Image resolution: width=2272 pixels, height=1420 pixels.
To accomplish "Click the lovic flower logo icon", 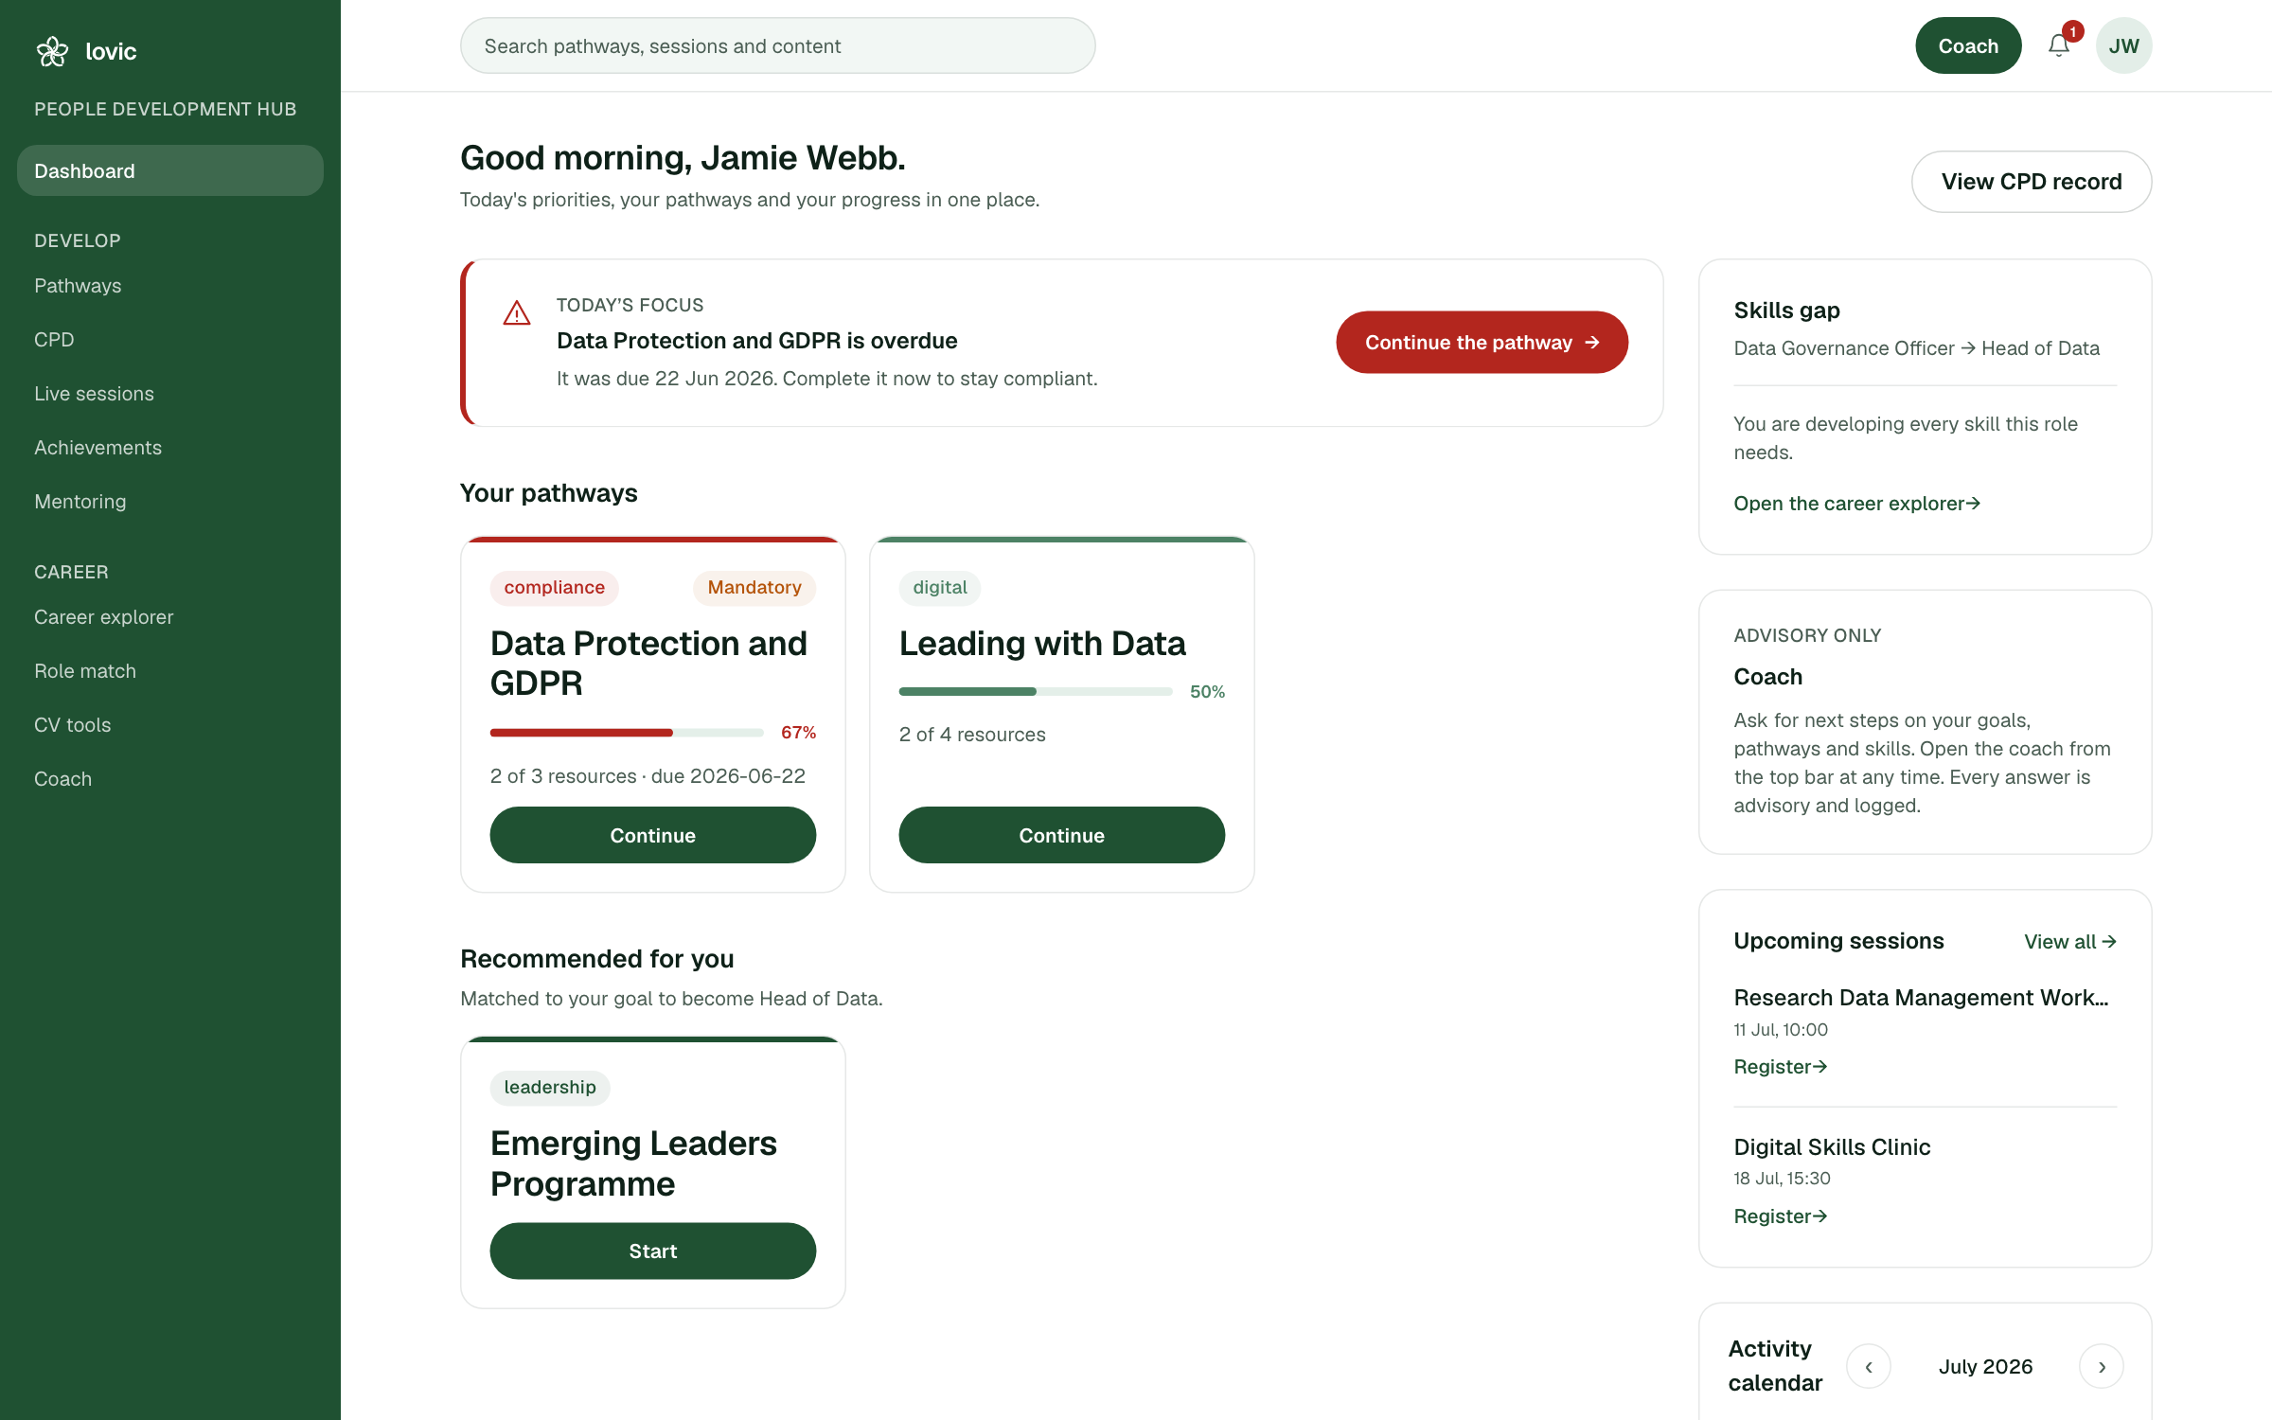I will 52,51.
